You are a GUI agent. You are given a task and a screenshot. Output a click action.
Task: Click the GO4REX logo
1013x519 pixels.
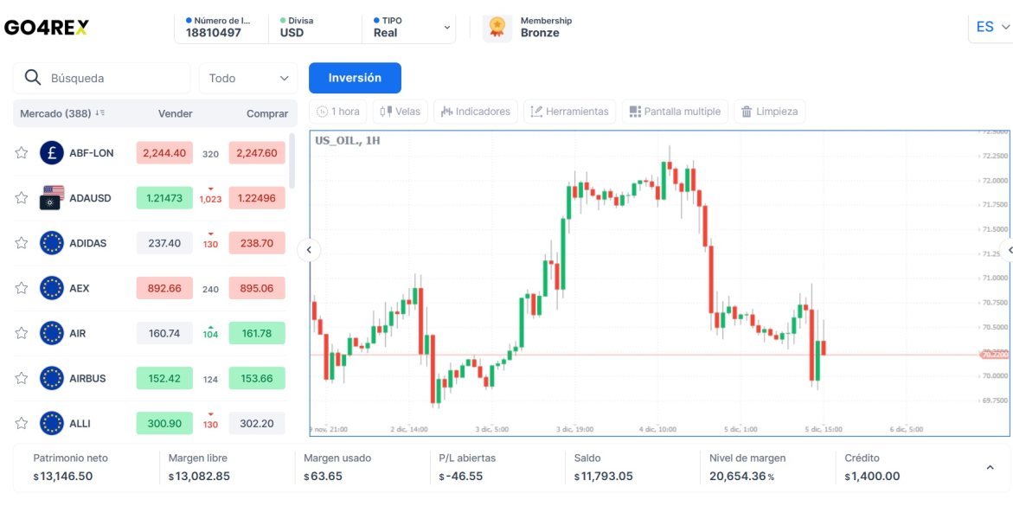47,28
